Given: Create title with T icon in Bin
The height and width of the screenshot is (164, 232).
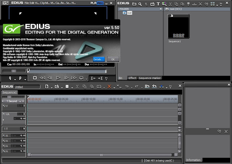Looking at the screenshot, I should pos(158,4).
